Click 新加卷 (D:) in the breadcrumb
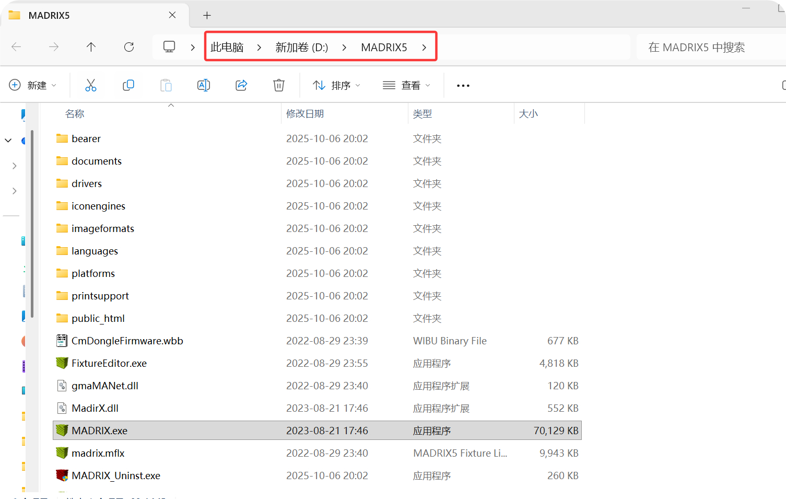The height and width of the screenshot is (499, 786). point(301,48)
